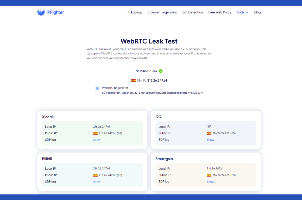Click the QQ card title

tap(159, 117)
